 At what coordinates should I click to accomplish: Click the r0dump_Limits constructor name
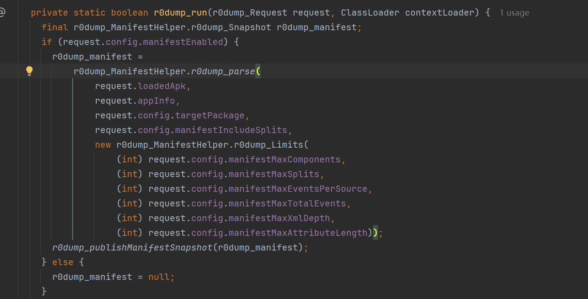click(x=269, y=145)
